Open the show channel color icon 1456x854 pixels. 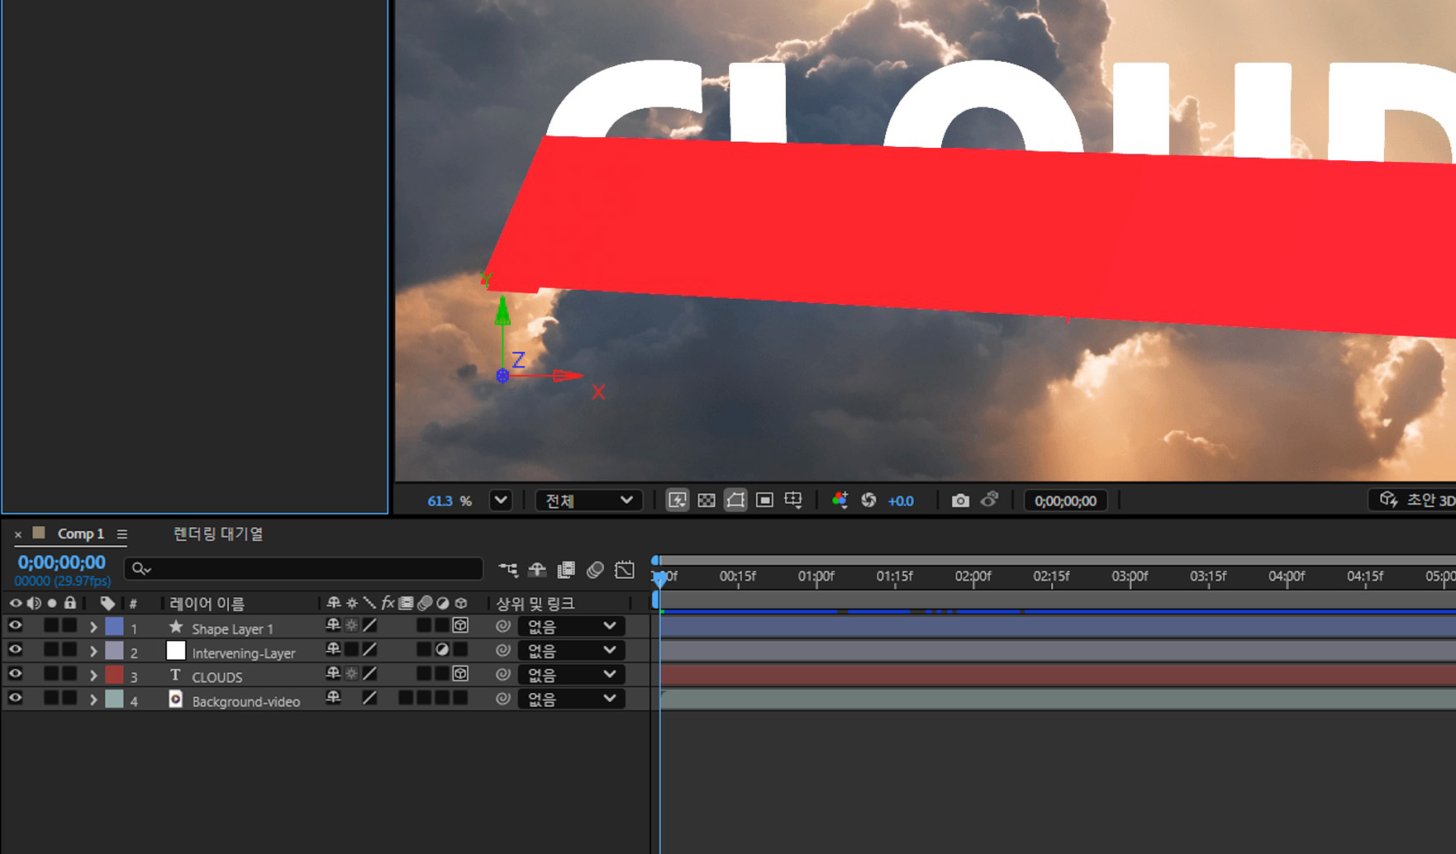pyautogui.click(x=840, y=501)
